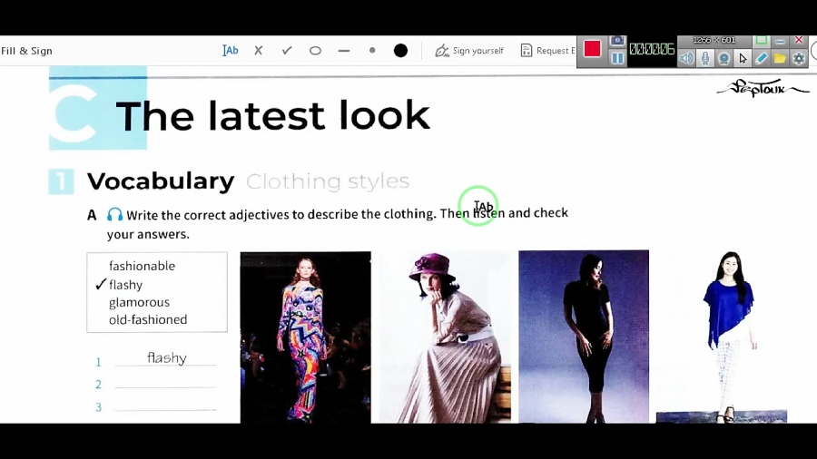This screenshot has width=817, height=459.
Task: Take a screenshot with the camera icon
Action: click(617, 41)
